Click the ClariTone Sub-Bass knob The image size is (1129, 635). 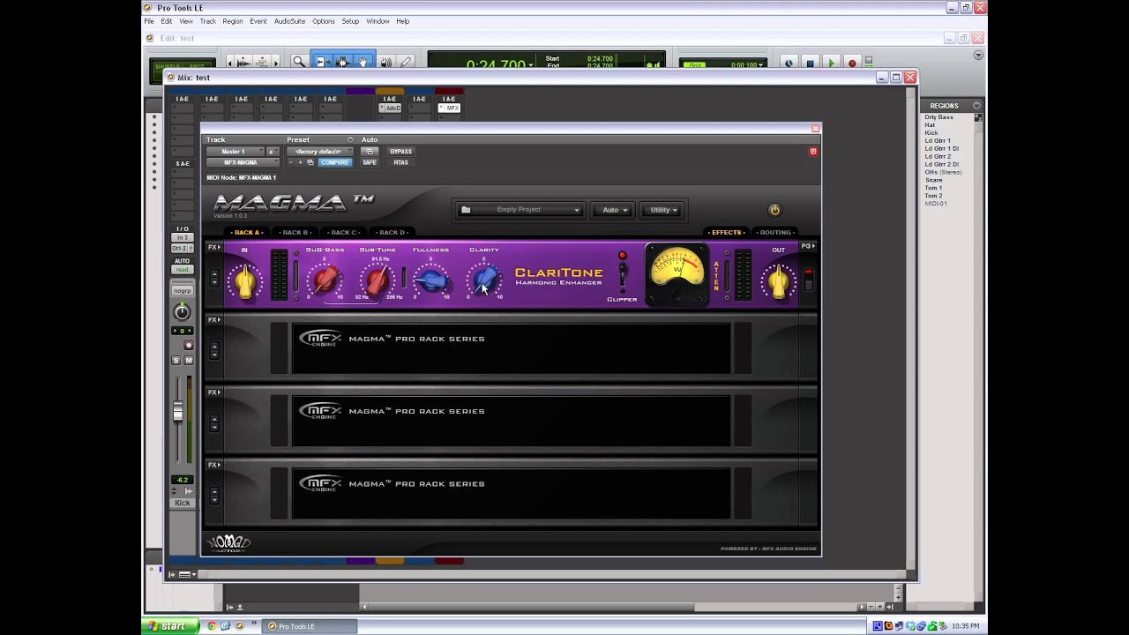click(x=325, y=280)
